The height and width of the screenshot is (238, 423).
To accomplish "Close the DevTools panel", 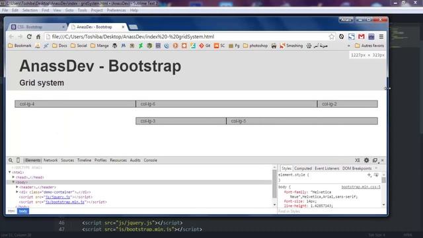I will click(383, 161).
